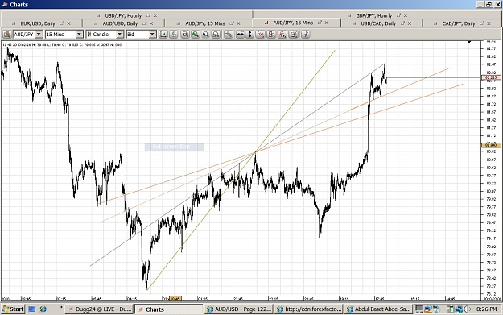Click the highlighted 00:45 time axis marker

(x=175, y=299)
